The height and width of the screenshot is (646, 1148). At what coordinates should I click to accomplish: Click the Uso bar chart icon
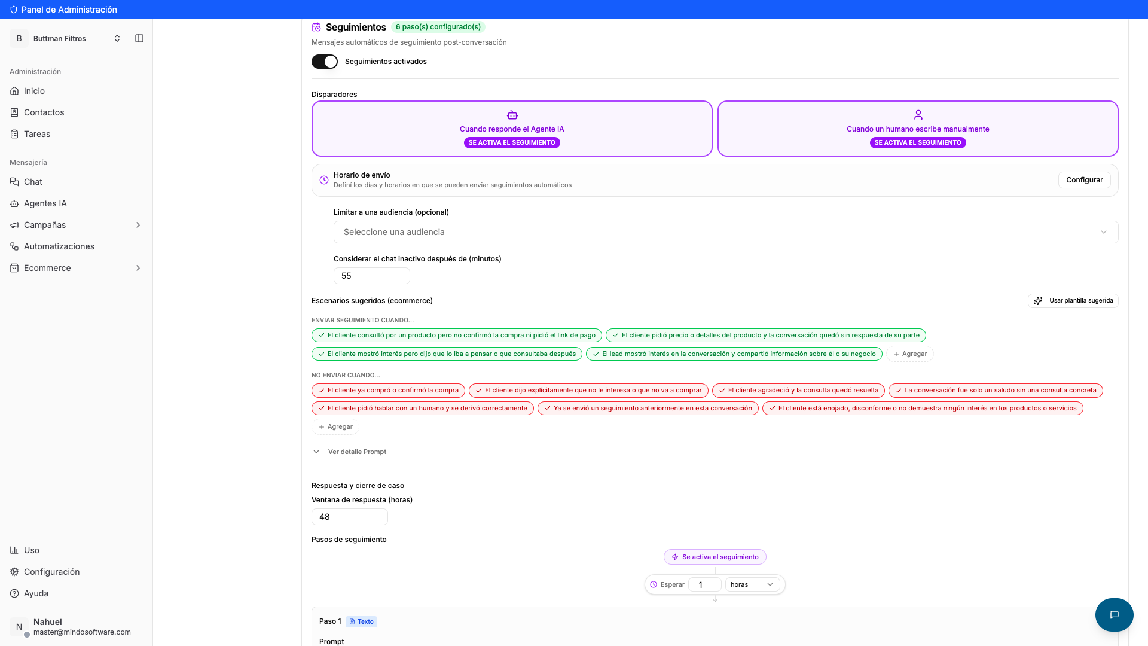pyautogui.click(x=14, y=550)
